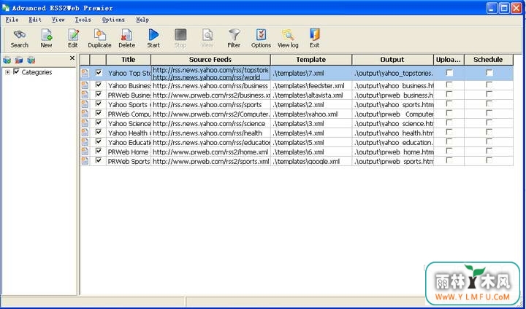Open the Options menu
Screen dimensions: 526x309
pyautogui.click(x=113, y=20)
